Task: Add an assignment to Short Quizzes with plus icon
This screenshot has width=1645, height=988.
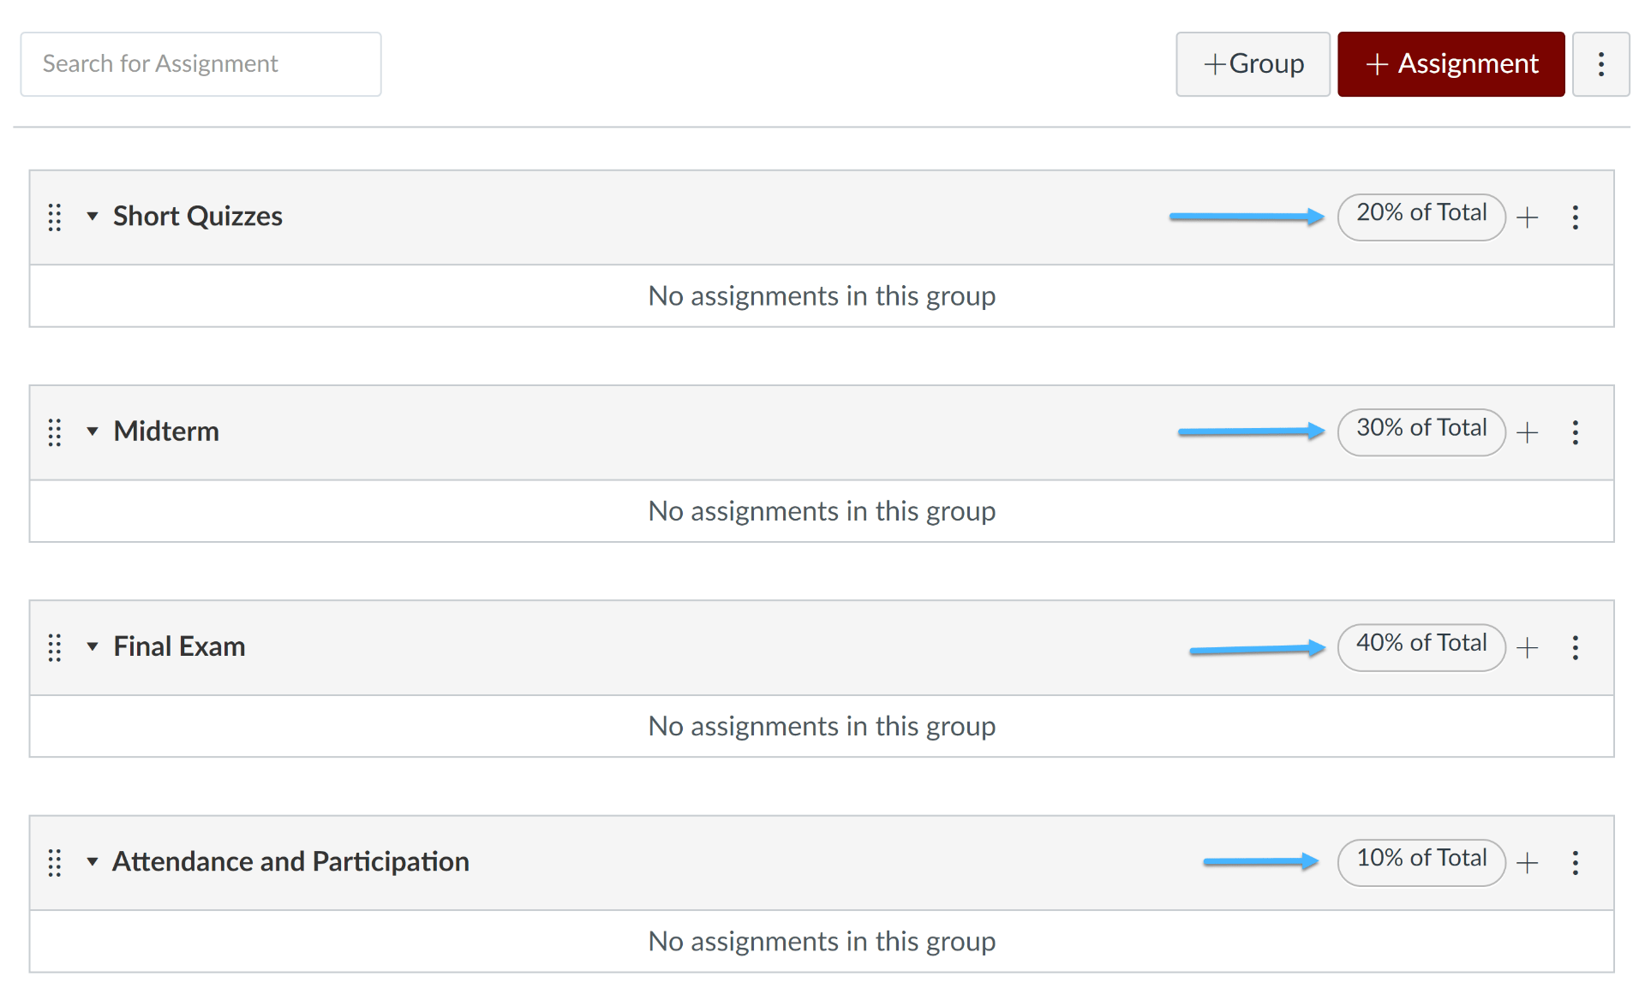Action: click(1528, 217)
